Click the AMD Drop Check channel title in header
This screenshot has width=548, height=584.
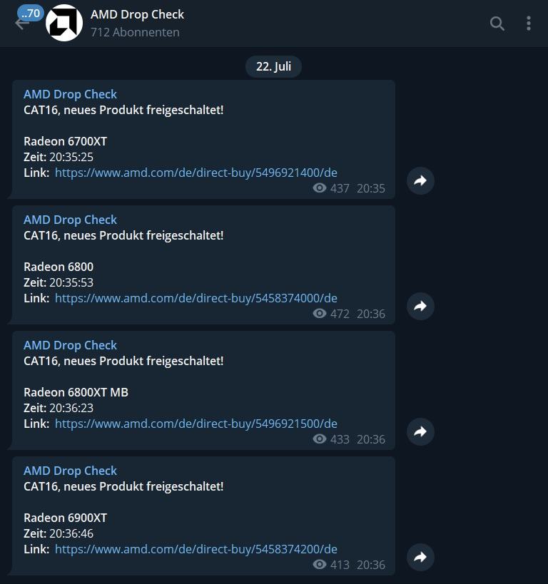(137, 14)
